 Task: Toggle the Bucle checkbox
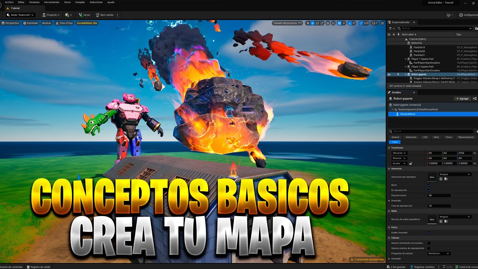coord(429,185)
